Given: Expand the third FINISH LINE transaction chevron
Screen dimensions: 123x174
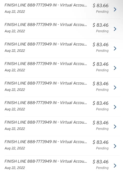Looking at the screenshot, I should click(115, 49).
